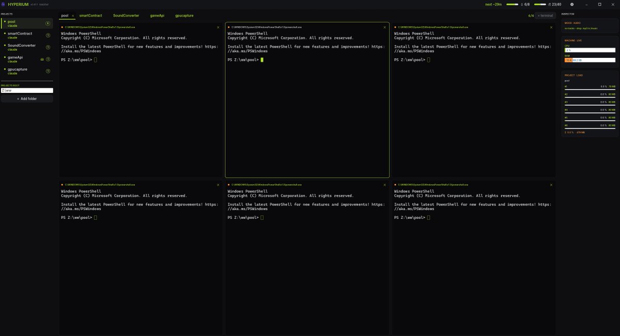
Task: Click the orange status dot of the active terminal
Action: (x=229, y=27)
